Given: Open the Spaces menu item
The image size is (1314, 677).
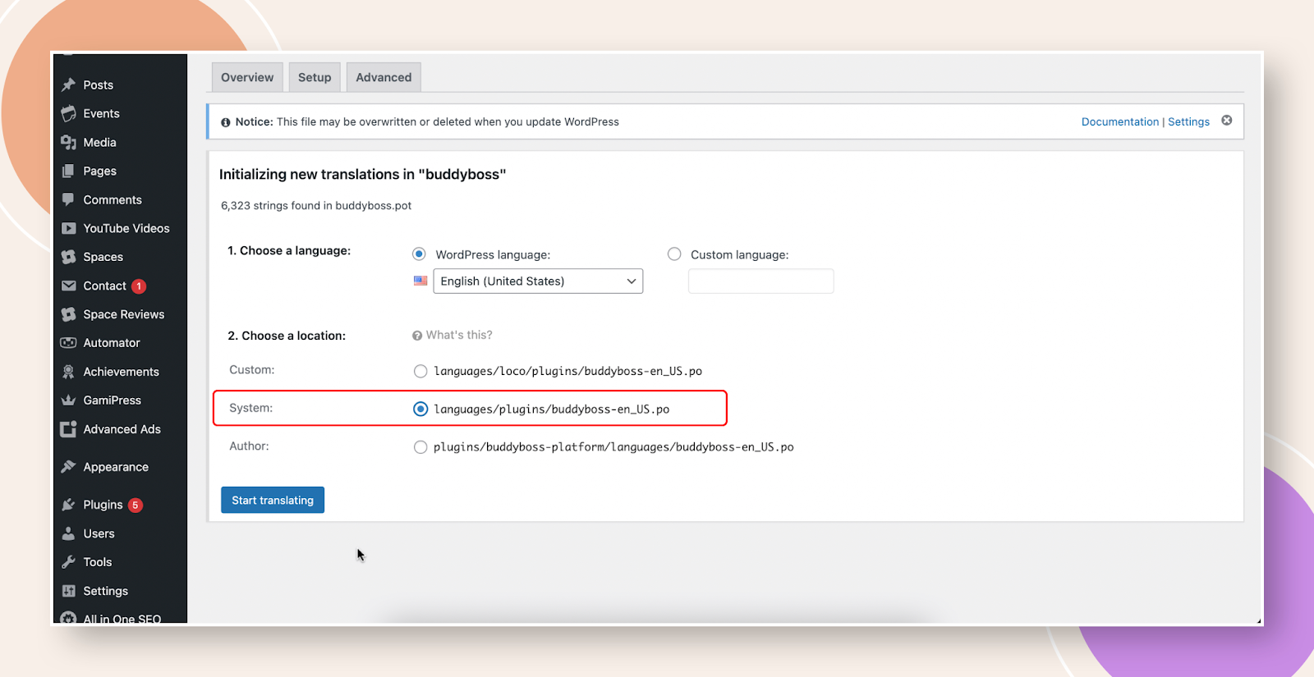Looking at the screenshot, I should pos(103,258).
